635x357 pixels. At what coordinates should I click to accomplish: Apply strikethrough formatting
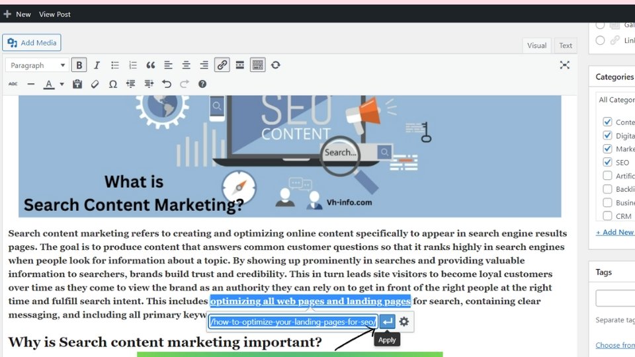pyautogui.click(x=13, y=84)
